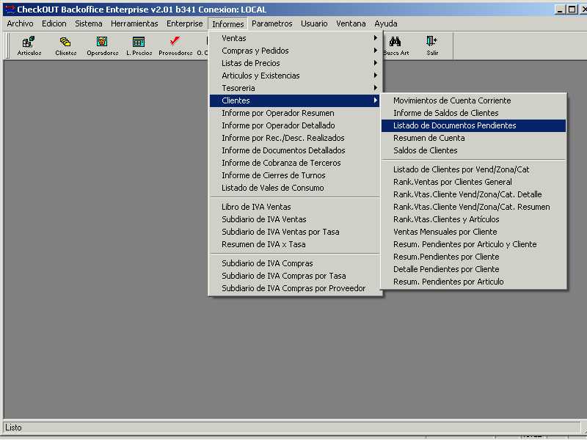Maximize the CheckOUT Backoffice window
The height and width of the screenshot is (440, 587).
(572, 10)
